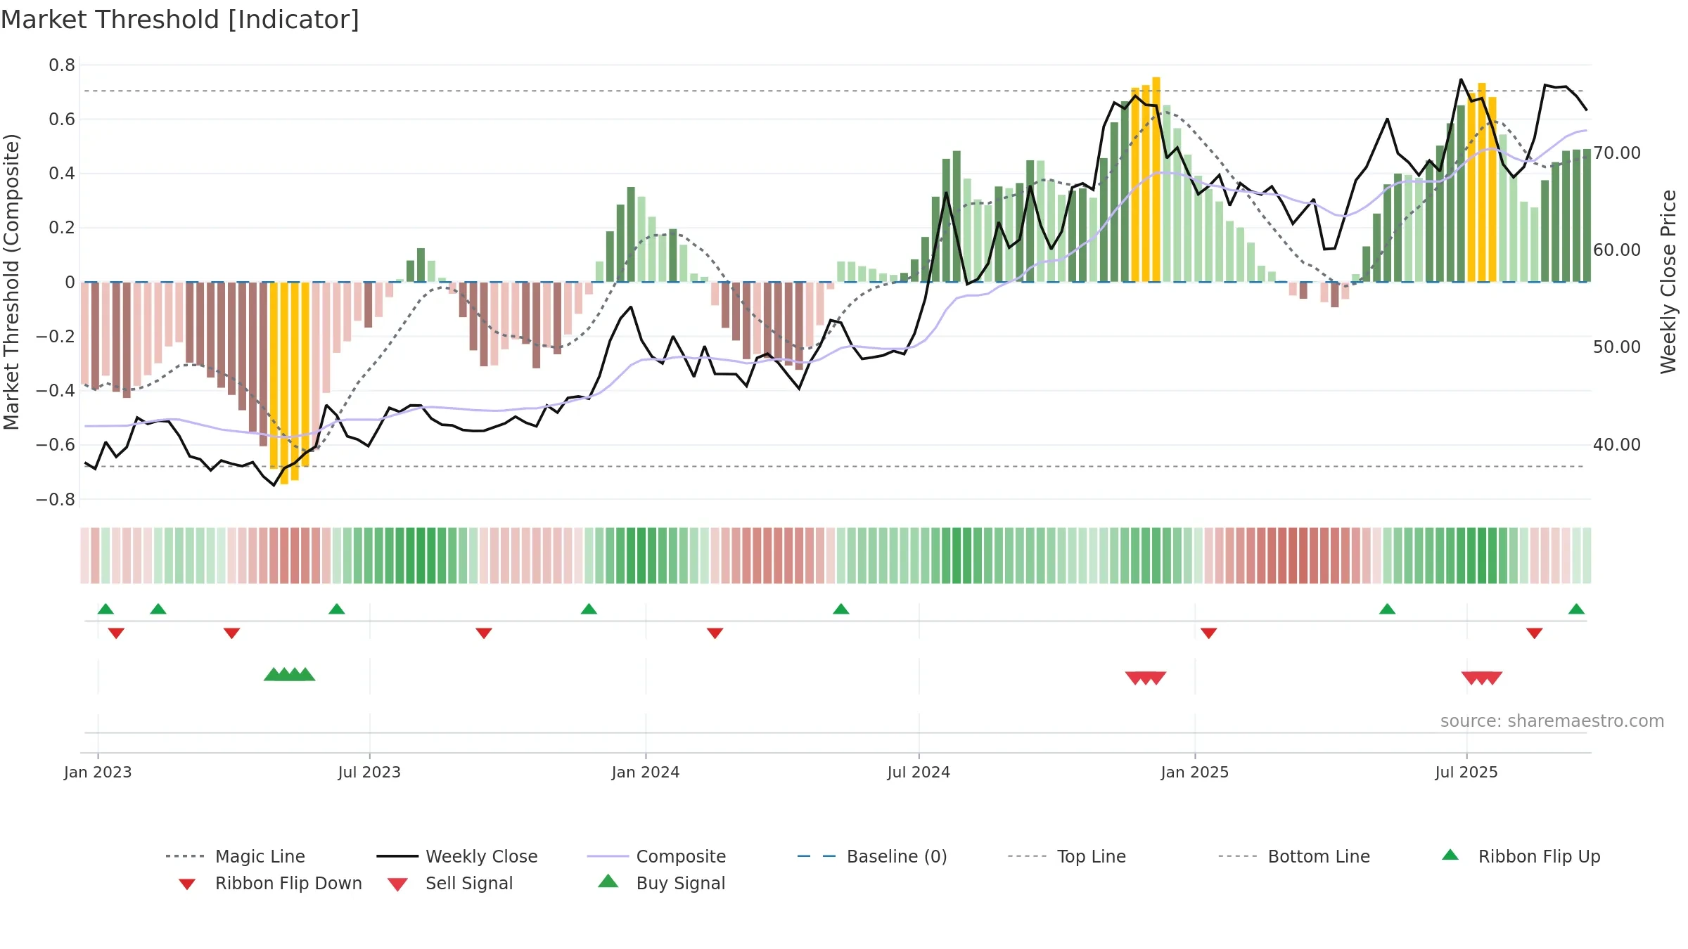Click the Jan 2025 x-axis label
This screenshot has width=1688, height=949.
point(1195,772)
